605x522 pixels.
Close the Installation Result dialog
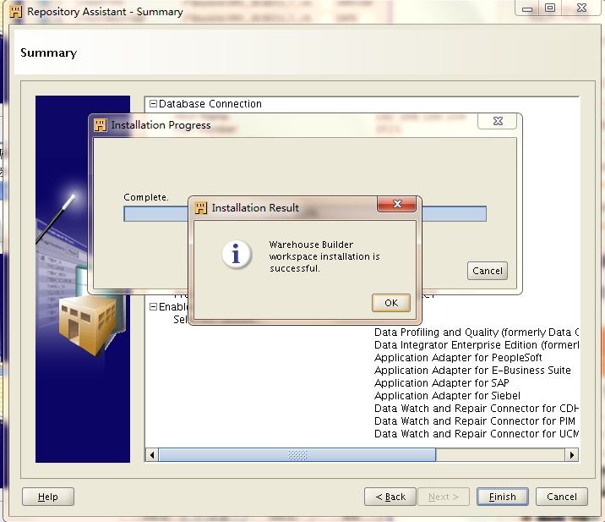397,204
